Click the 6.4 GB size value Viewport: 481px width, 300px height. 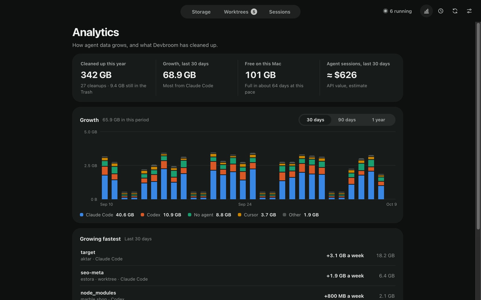387,276
